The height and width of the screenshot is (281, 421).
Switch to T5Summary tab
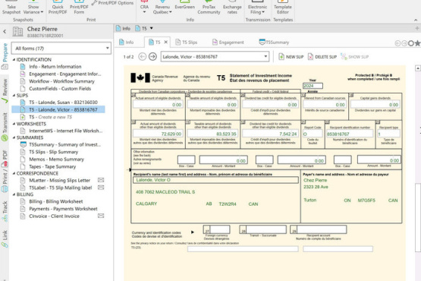click(274, 43)
